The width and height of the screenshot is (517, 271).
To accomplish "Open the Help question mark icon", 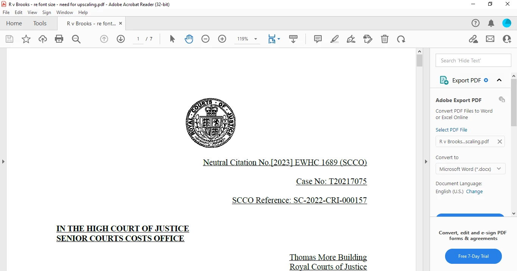I will 475,23.
